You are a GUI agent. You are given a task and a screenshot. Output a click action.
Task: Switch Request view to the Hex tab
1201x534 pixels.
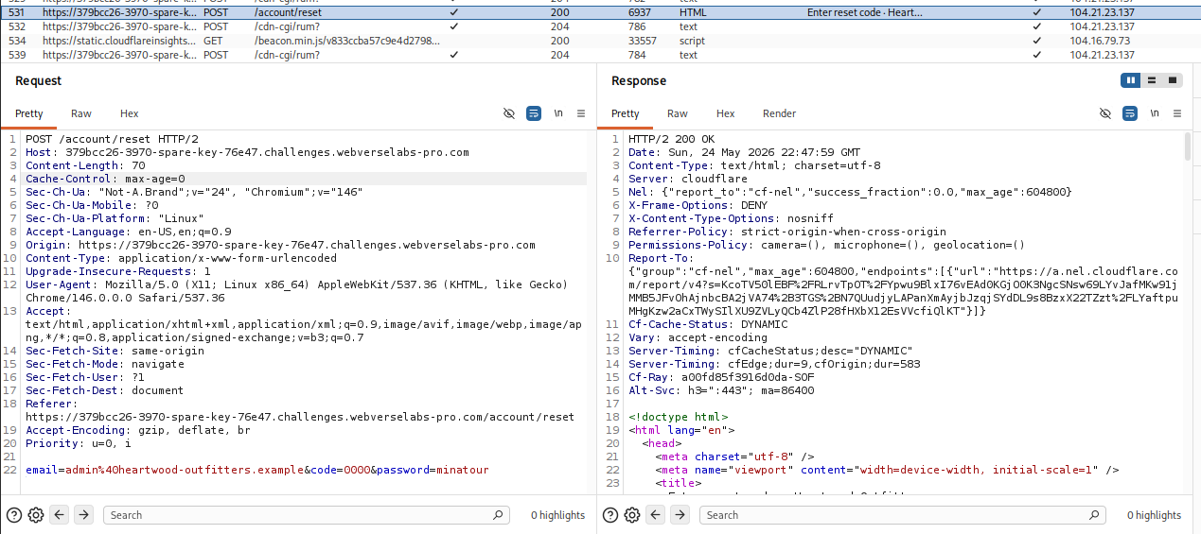pyautogui.click(x=129, y=113)
